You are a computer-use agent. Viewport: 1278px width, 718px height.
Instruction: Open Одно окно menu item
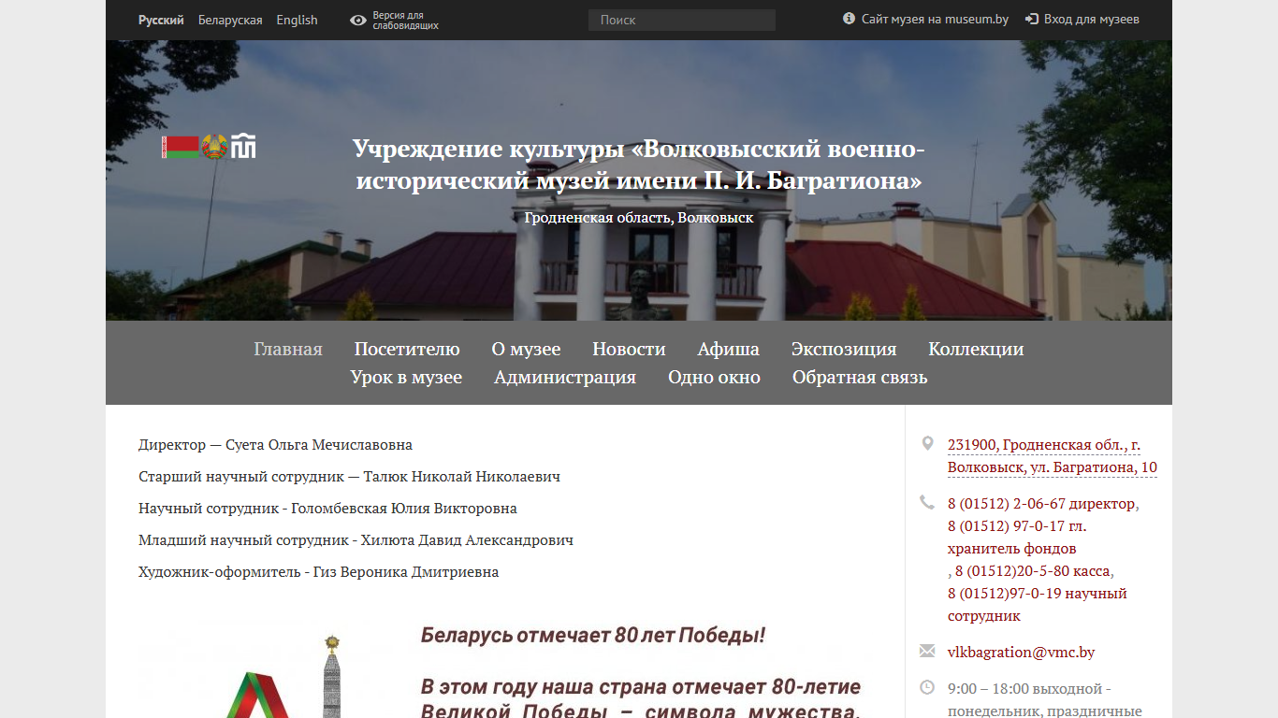tap(714, 378)
